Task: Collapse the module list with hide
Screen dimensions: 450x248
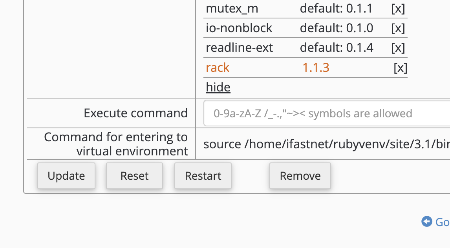Action: tap(218, 87)
